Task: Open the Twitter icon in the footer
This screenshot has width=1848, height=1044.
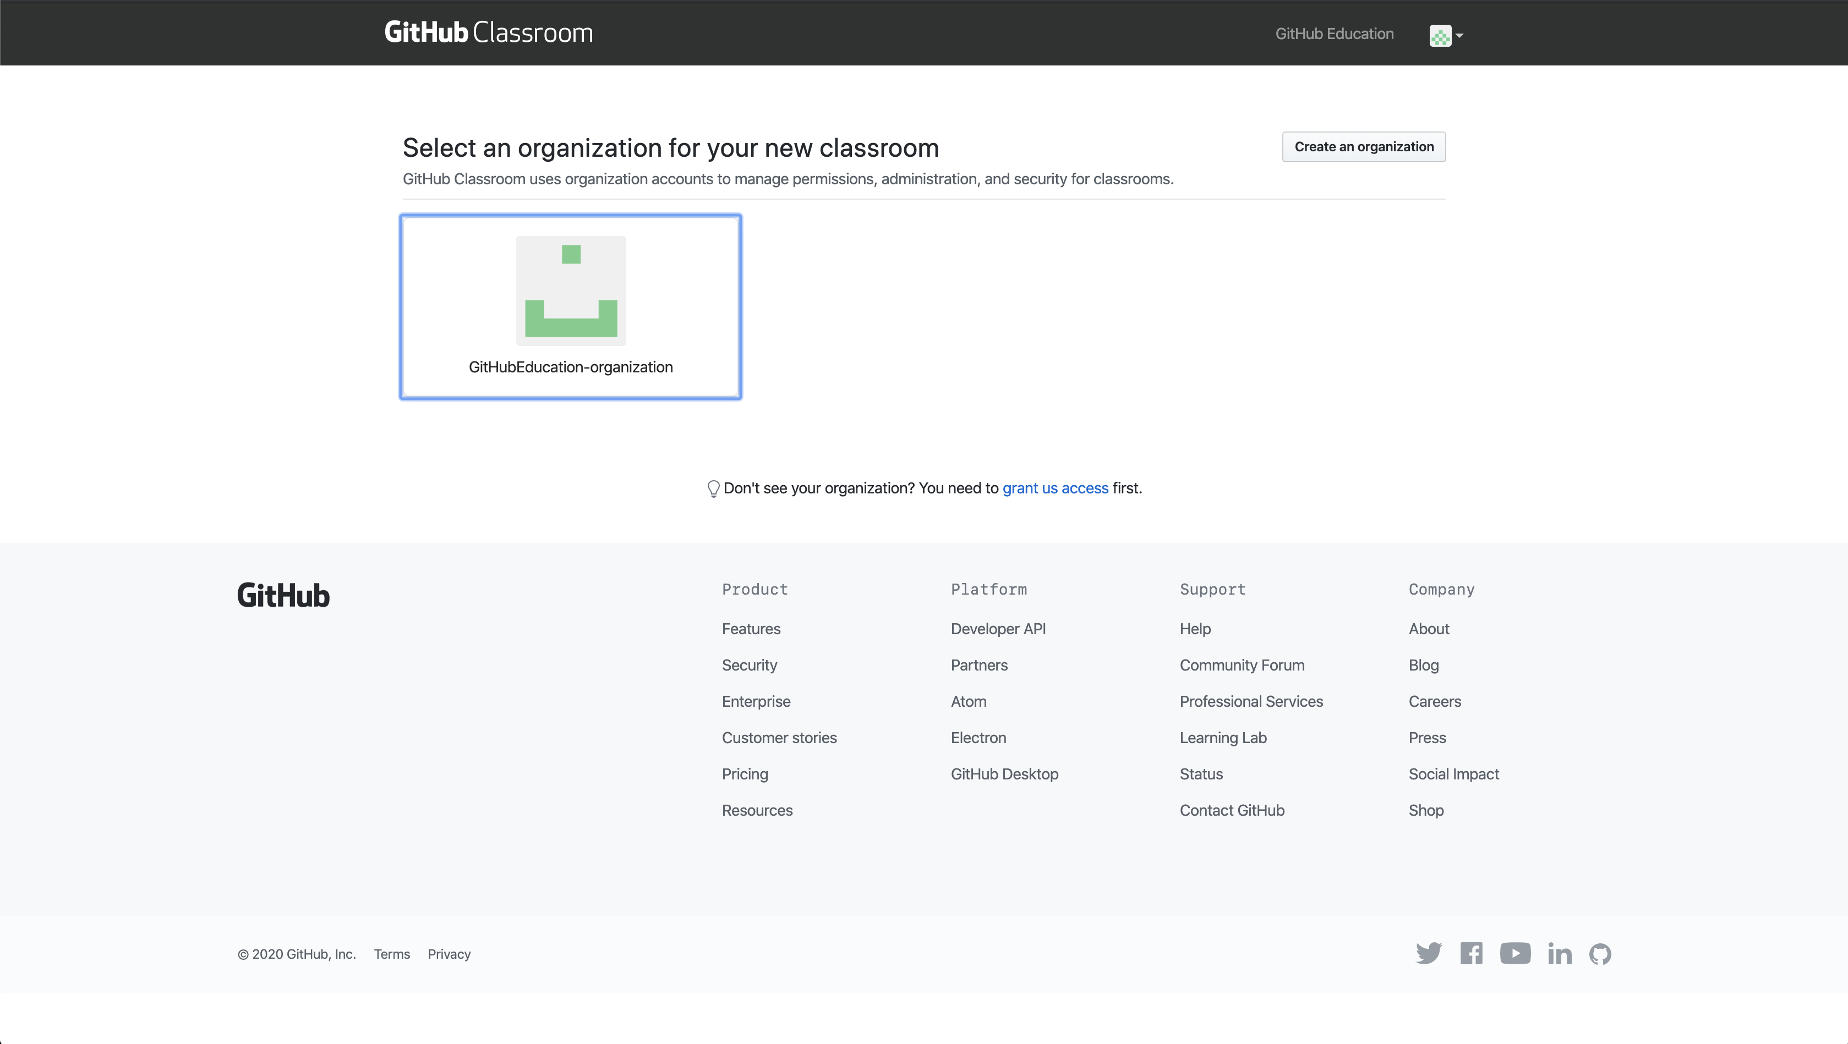Action: (x=1428, y=954)
